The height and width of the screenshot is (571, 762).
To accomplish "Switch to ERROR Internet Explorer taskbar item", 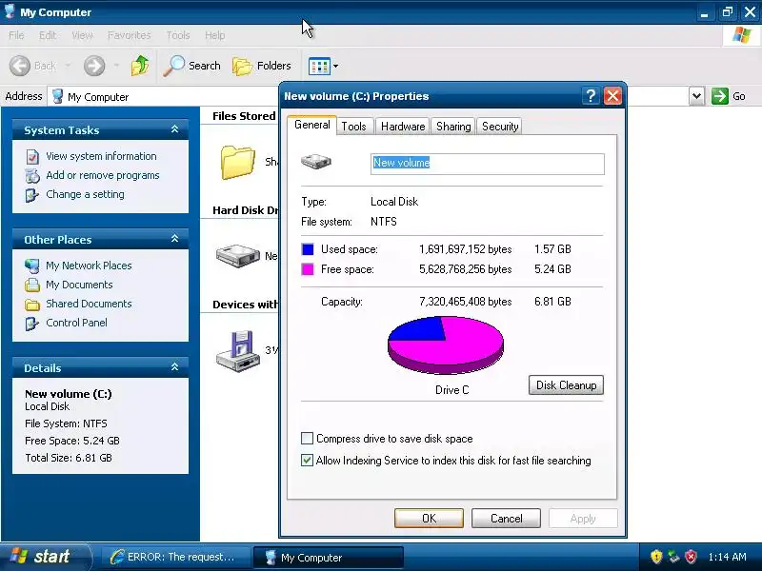I will click(174, 557).
